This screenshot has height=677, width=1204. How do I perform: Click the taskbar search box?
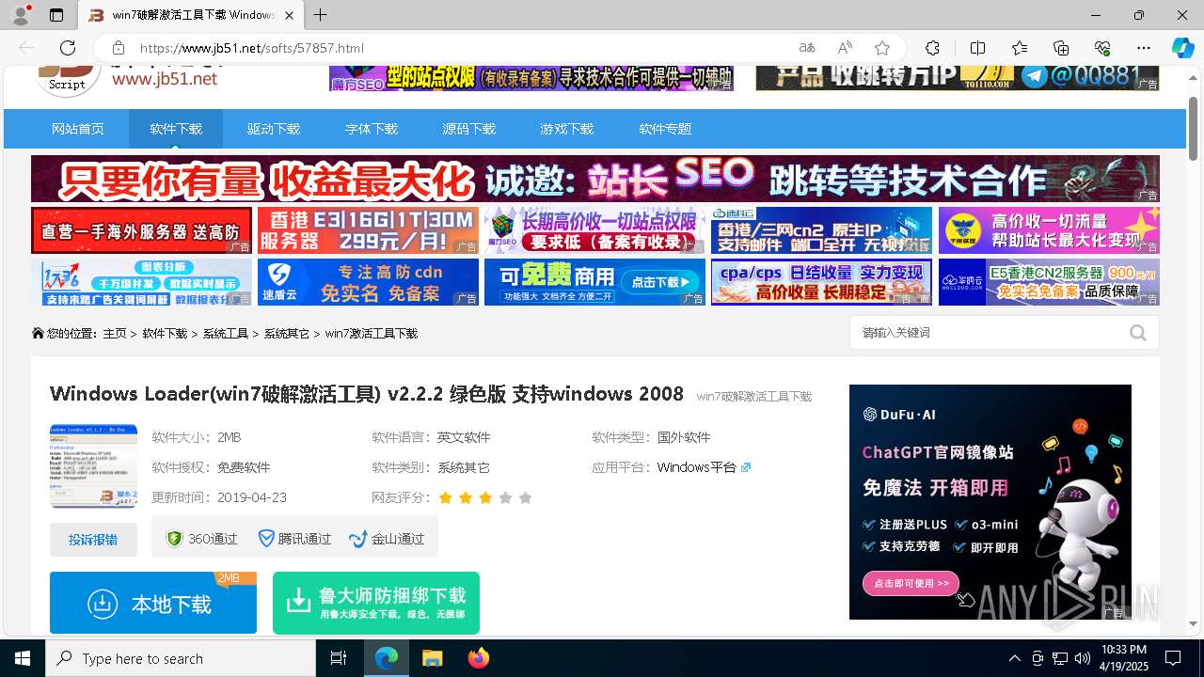[x=181, y=658]
